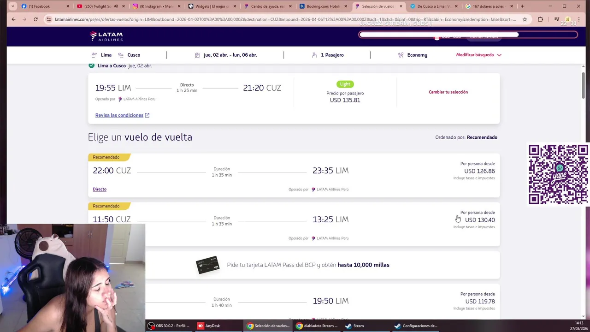Click external-link icon beside Revisa las condiciones
Screen dimensions: 590x332
pyautogui.click(x=147, y=115)
